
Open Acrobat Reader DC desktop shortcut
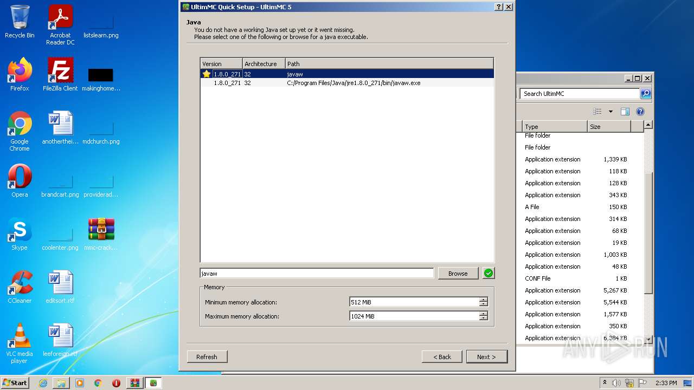(60, 25)
